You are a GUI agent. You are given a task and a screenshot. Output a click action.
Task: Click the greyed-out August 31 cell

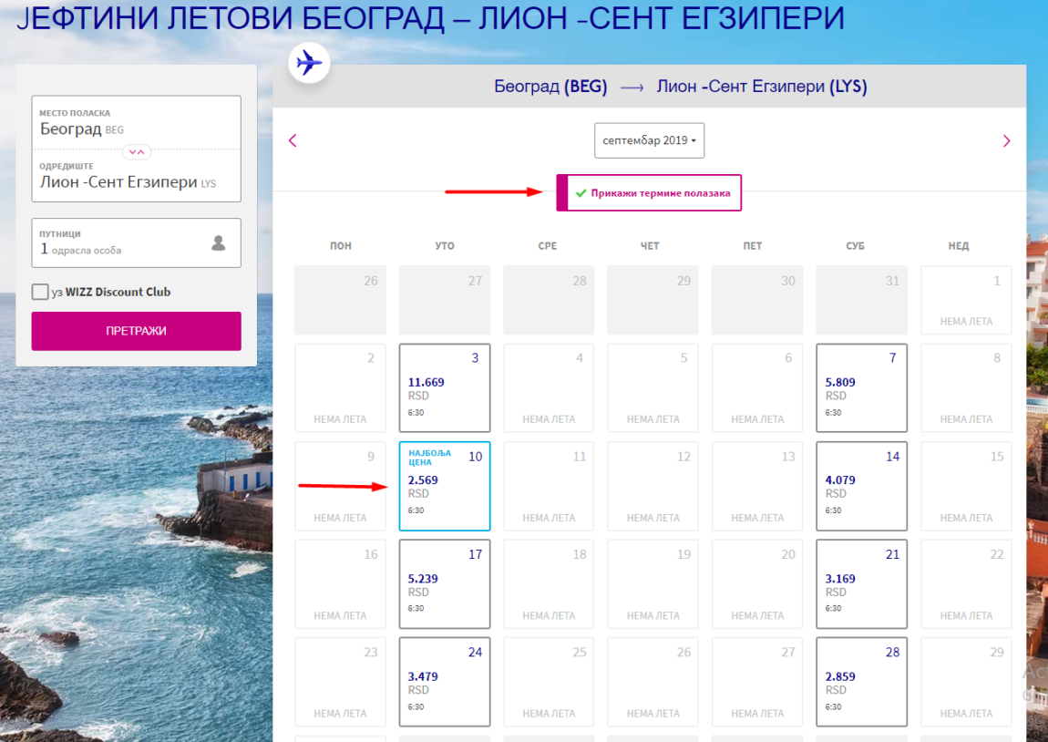click(x=861, y=300)
